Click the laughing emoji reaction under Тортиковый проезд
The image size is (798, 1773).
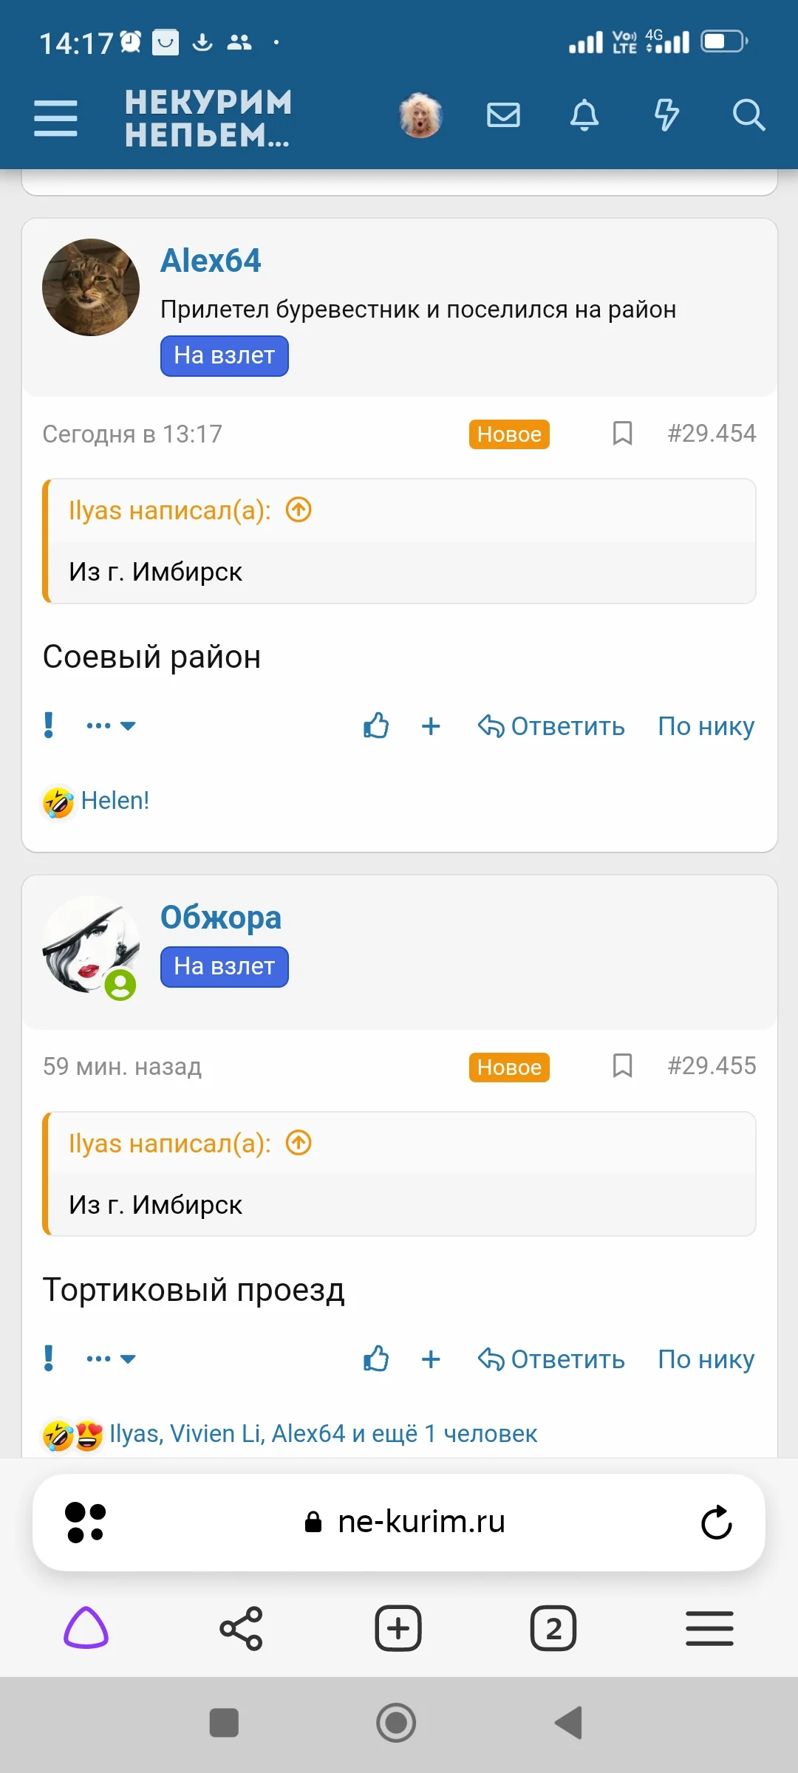[x=58, y=1431]
